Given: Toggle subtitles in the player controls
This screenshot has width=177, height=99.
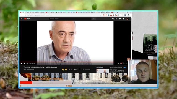Looking at the screenshot, I should 118,64.
